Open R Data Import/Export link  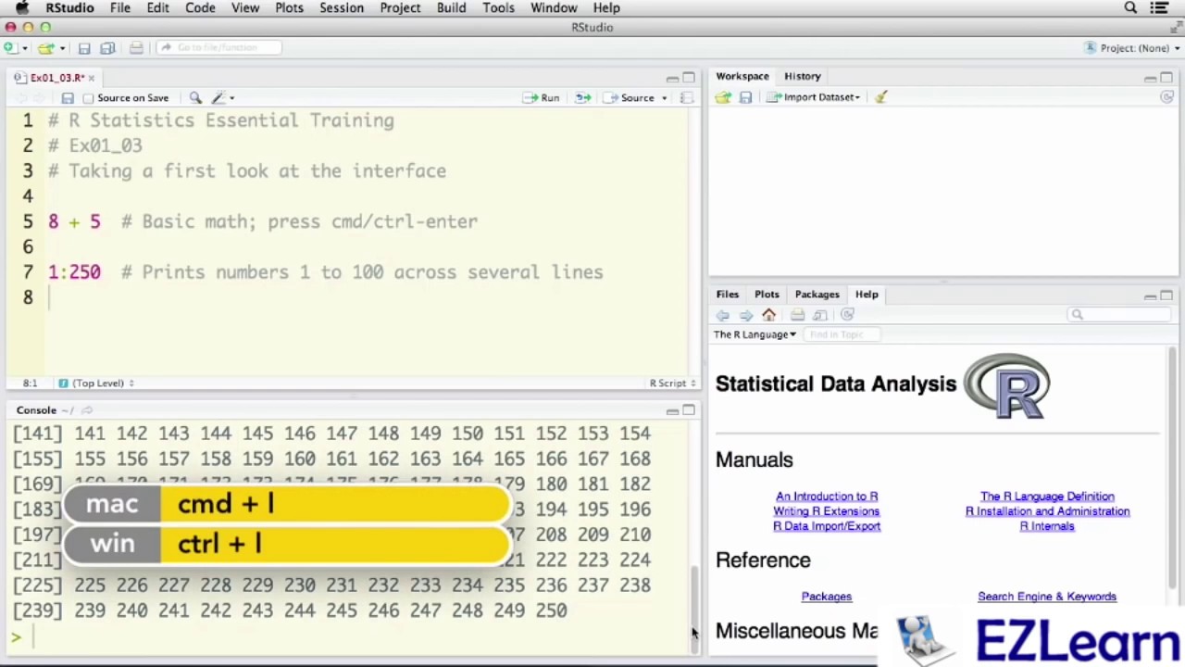tap(827, 526)
